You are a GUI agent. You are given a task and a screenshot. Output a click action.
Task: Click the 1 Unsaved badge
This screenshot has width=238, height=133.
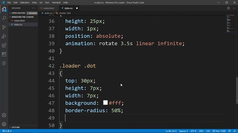[32, 13]
